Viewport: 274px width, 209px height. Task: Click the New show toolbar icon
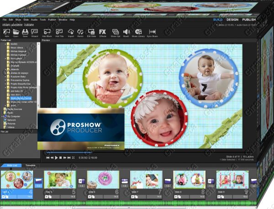7,33
